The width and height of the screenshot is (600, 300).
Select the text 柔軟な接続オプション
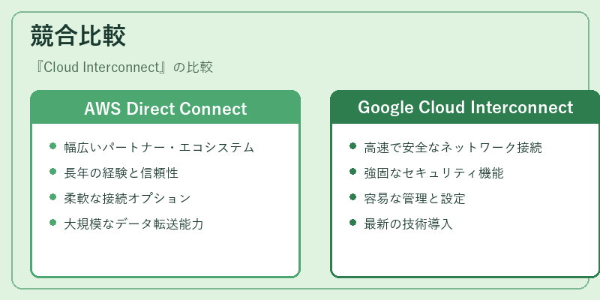(x=127, y=198)
